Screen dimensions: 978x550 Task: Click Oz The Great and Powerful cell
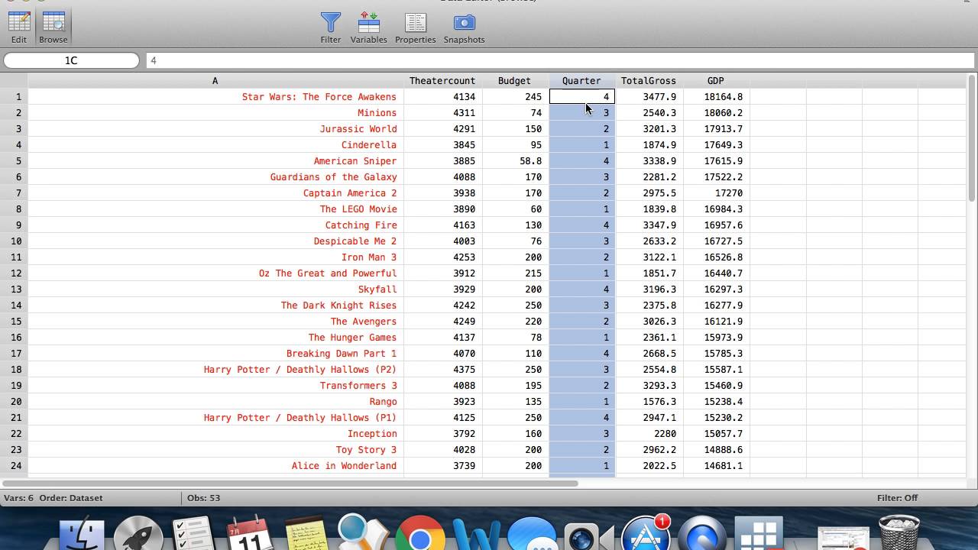click(x=215, y=273)
